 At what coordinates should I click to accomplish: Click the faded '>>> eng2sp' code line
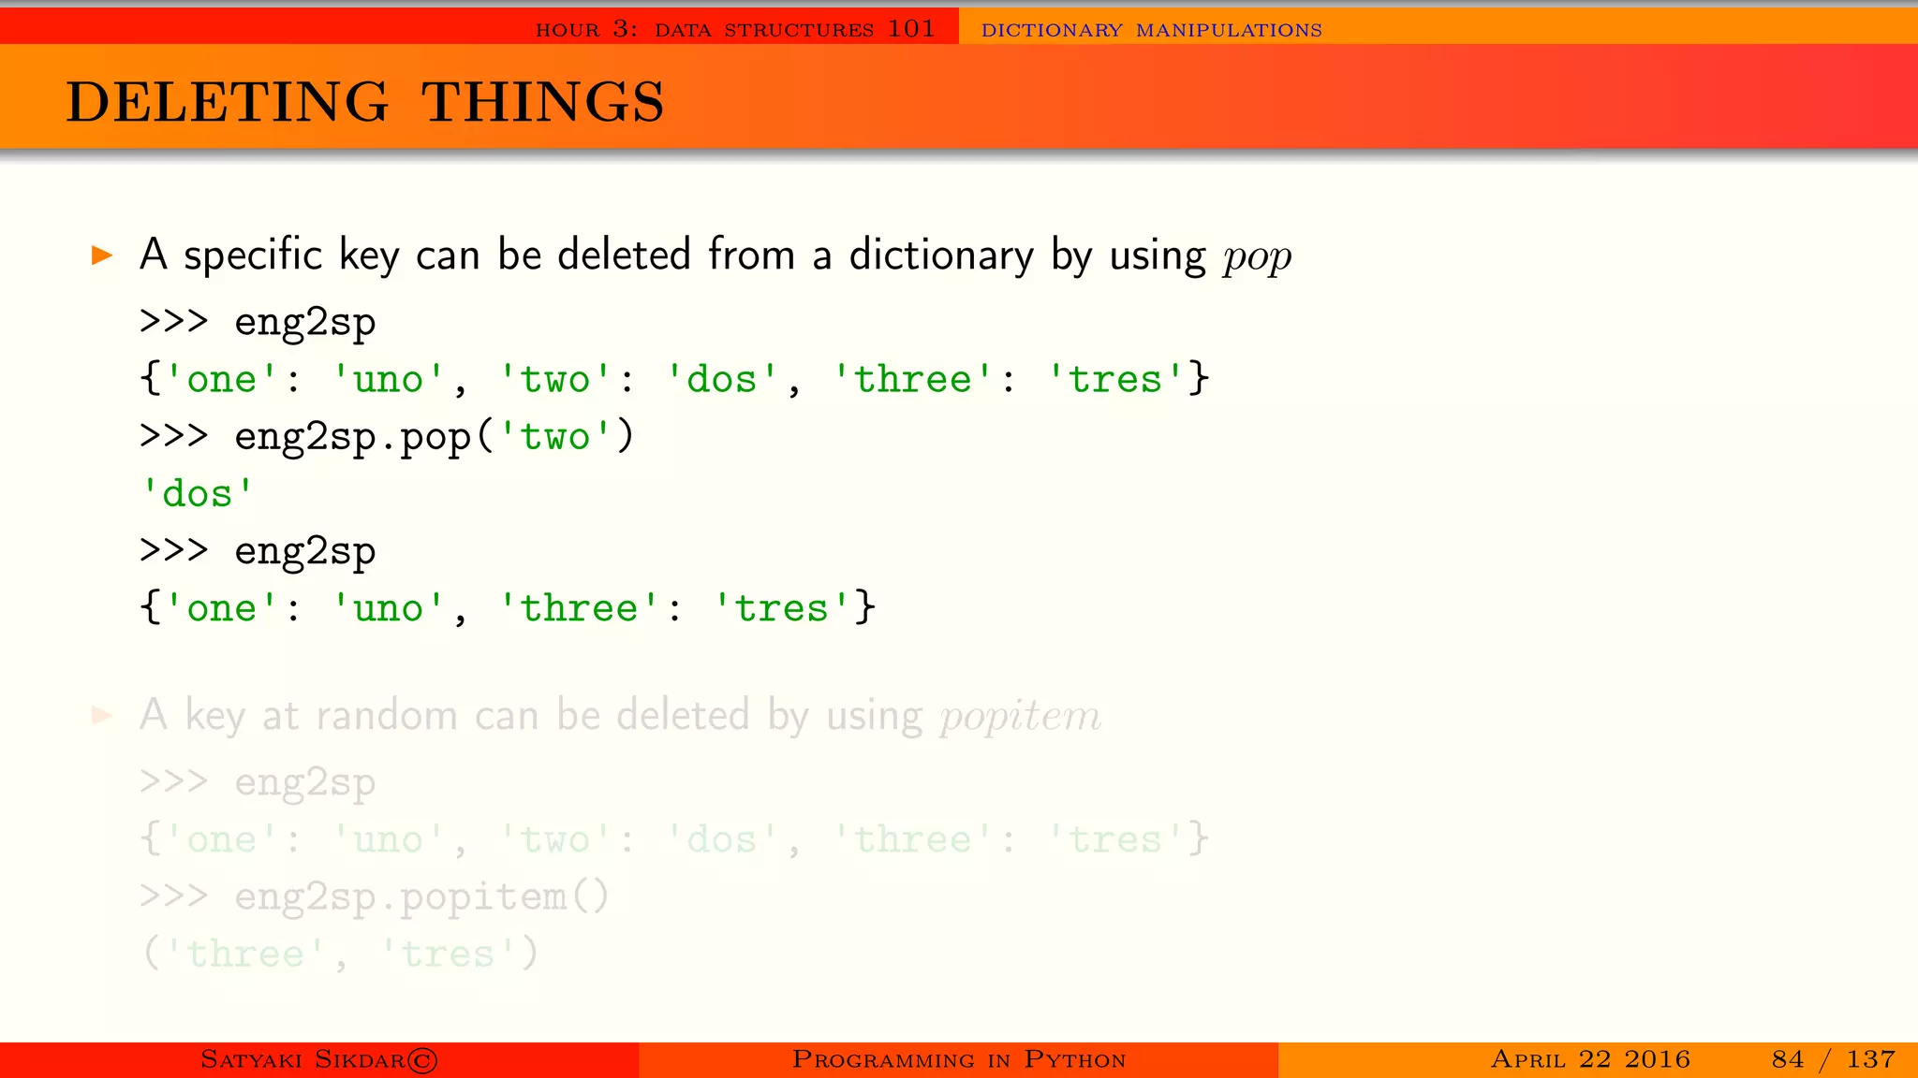pyautogui.click(x=258, y=783)
